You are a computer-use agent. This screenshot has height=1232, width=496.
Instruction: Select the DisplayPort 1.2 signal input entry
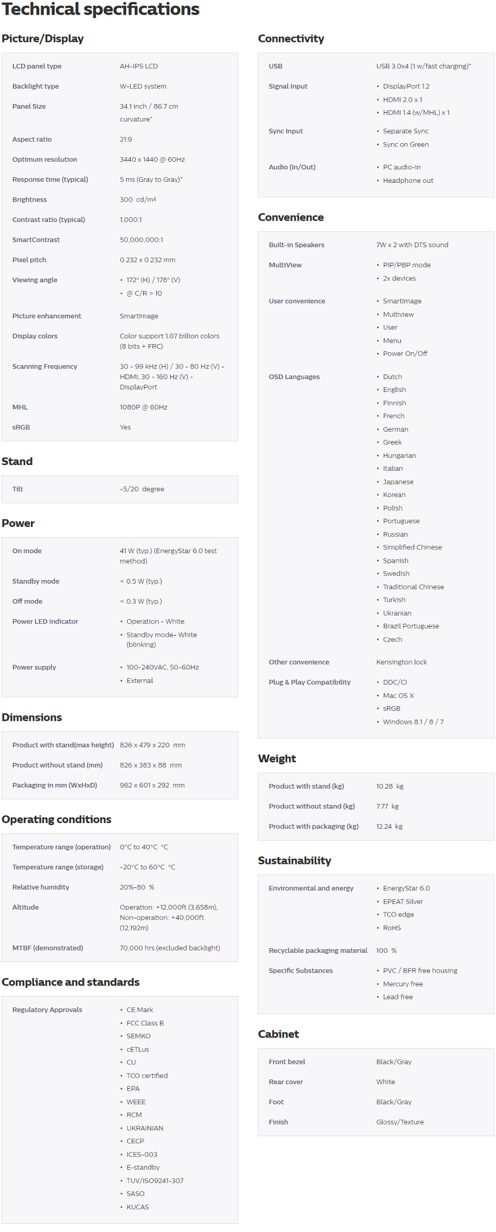(x=406, y=86)
